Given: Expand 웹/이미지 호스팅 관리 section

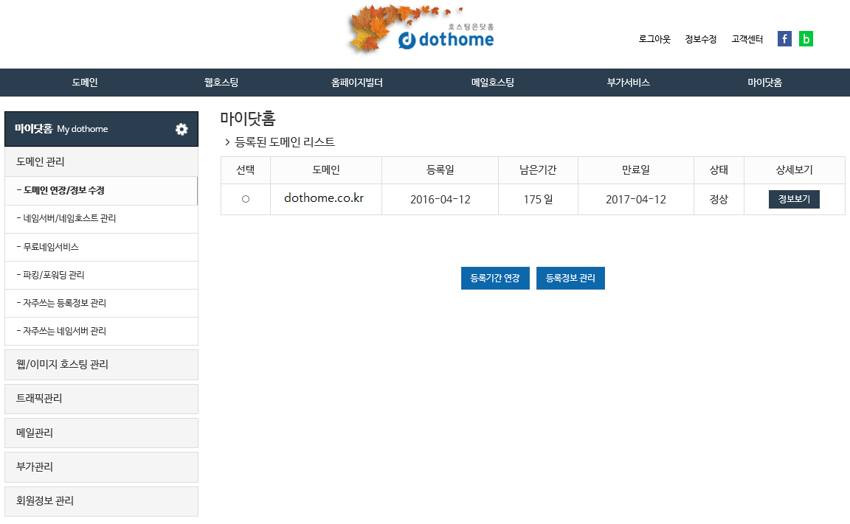Looking at the screenshot, I should pyautogui.click(x=101, y=364).
